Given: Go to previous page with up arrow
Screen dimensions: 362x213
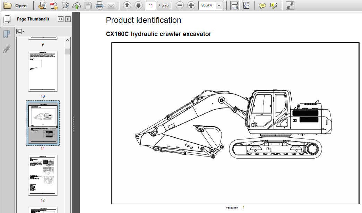Looking at the screenshot, I should 127,6.
